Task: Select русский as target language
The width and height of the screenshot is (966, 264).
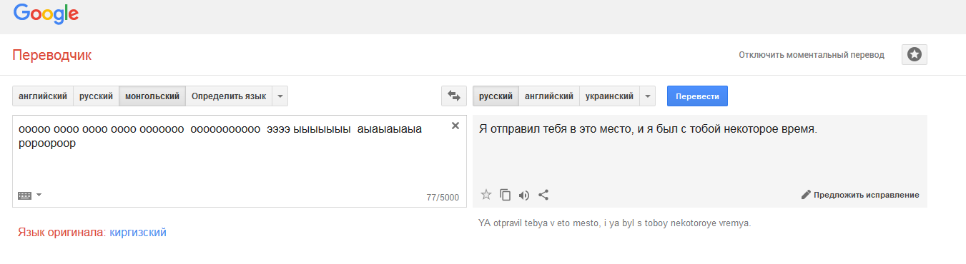Action: pyautogui.click(x=496, y=96)
